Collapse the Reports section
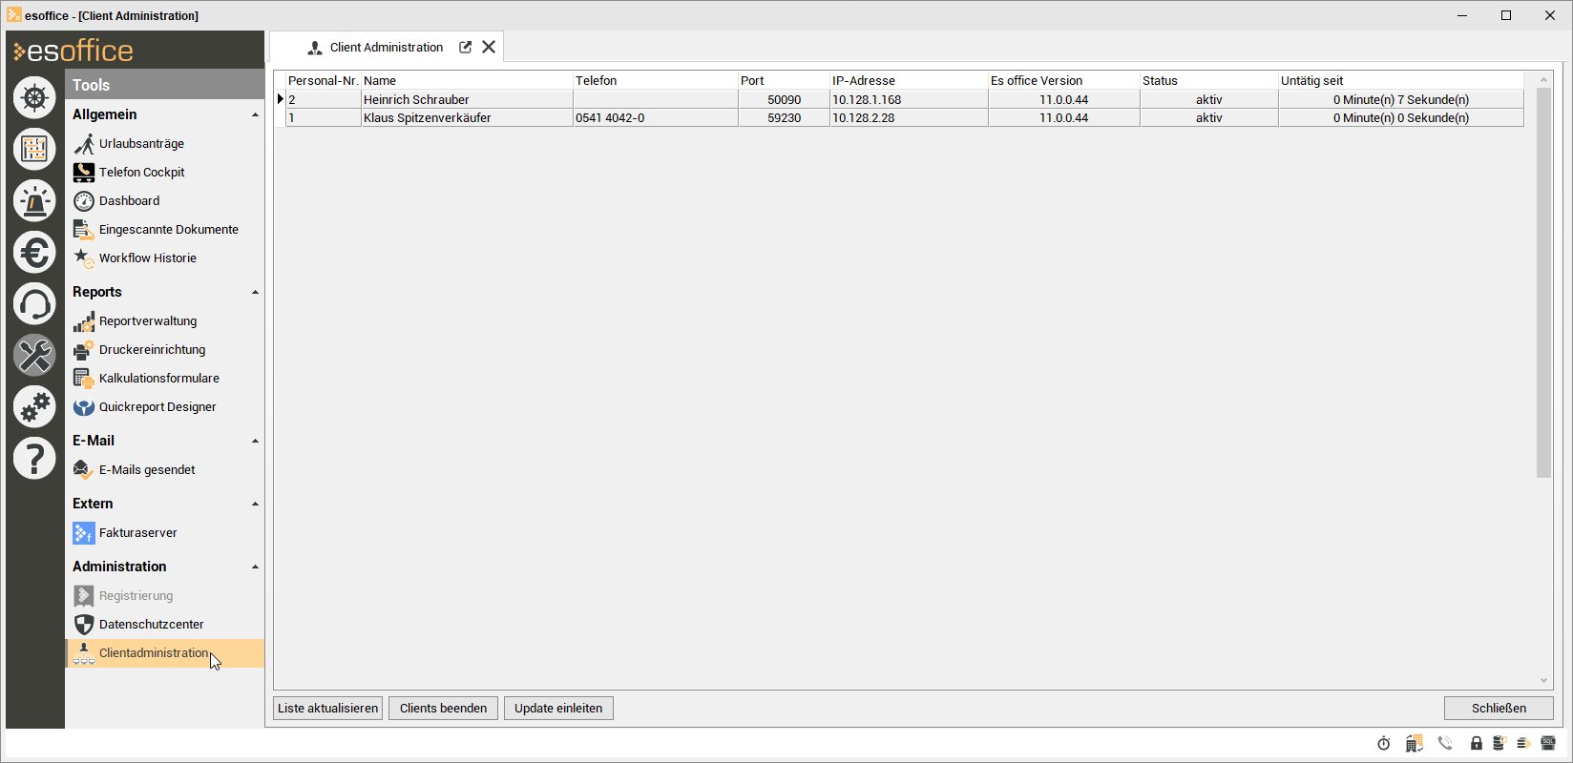Screen dimensions: 1573x763 (255, 293)
